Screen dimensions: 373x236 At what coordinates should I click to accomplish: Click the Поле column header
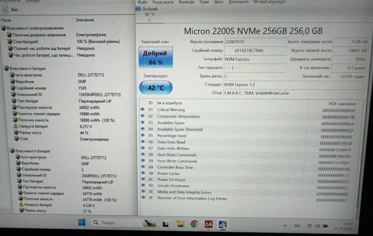pyautogui.click(x=6, y=20)
